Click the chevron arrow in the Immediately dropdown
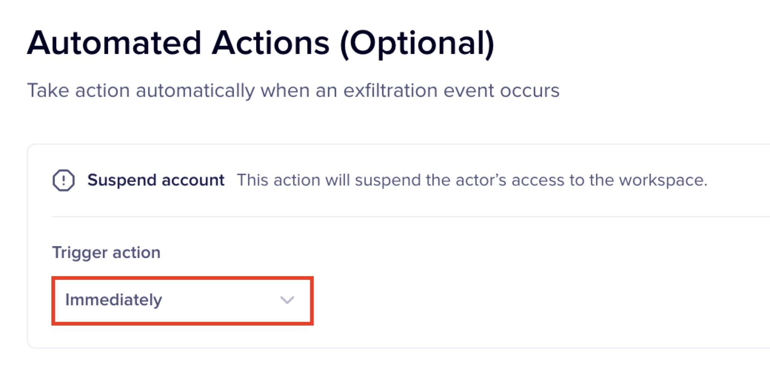Screen dimensions: 770x377 (287, 300)
